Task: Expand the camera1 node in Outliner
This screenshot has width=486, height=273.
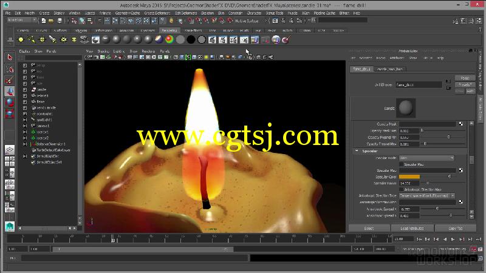Action: coord(25,126)
